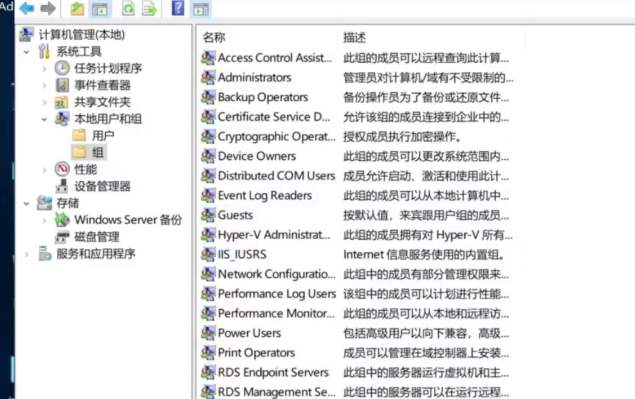Screen dimensions: 635x399
Task: Select the 磁盘管理 tree item label
Action: click(97, 237)
